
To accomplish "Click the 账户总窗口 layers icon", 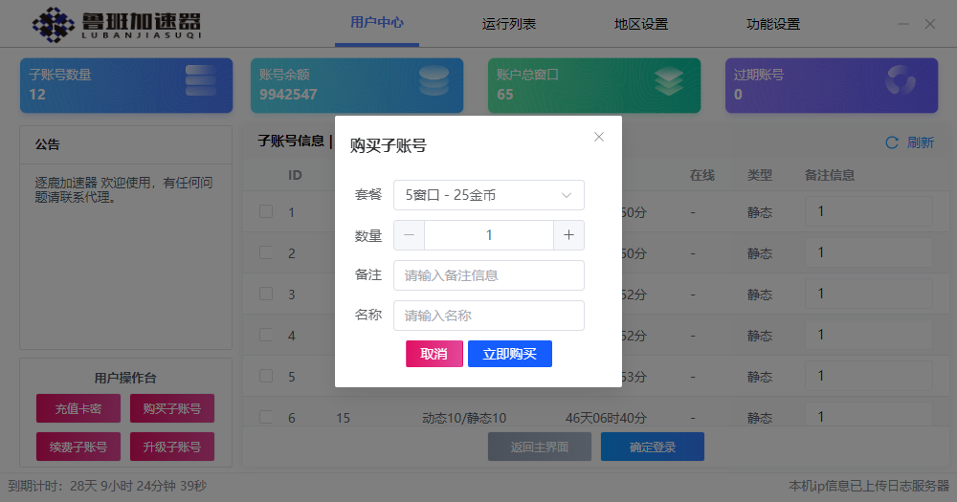I will coord(669,81).
